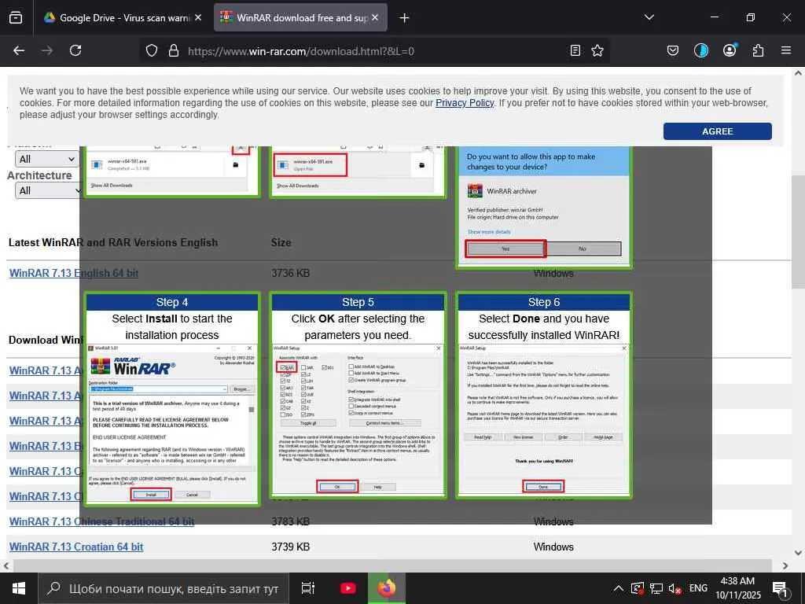This screenshot has width=805, height=604.
Task: Focus the address bar URL field
Action: pyautogui.click(x=373, y=51)
